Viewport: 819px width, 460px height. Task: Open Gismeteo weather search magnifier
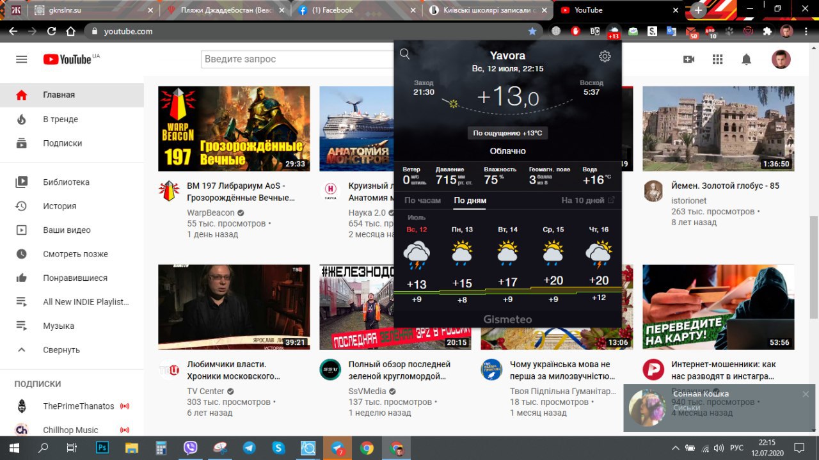pos(404,54)
